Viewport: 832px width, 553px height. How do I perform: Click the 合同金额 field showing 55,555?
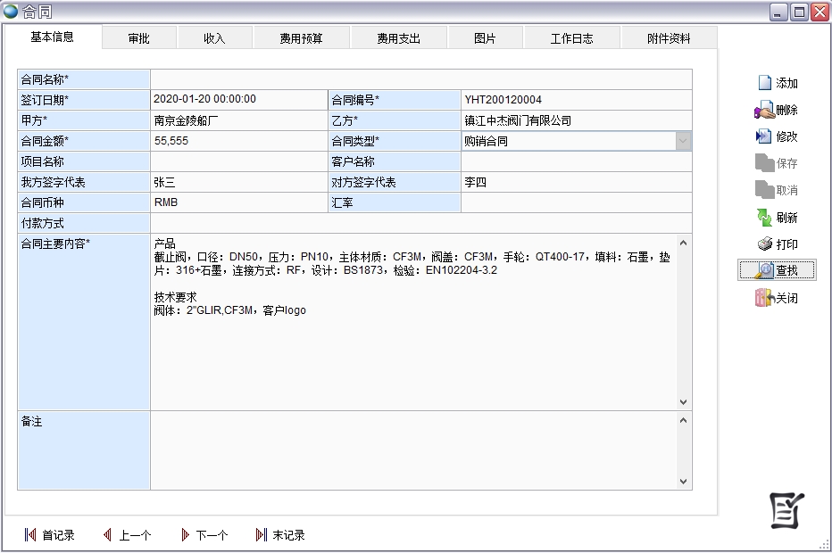[238, 141]
